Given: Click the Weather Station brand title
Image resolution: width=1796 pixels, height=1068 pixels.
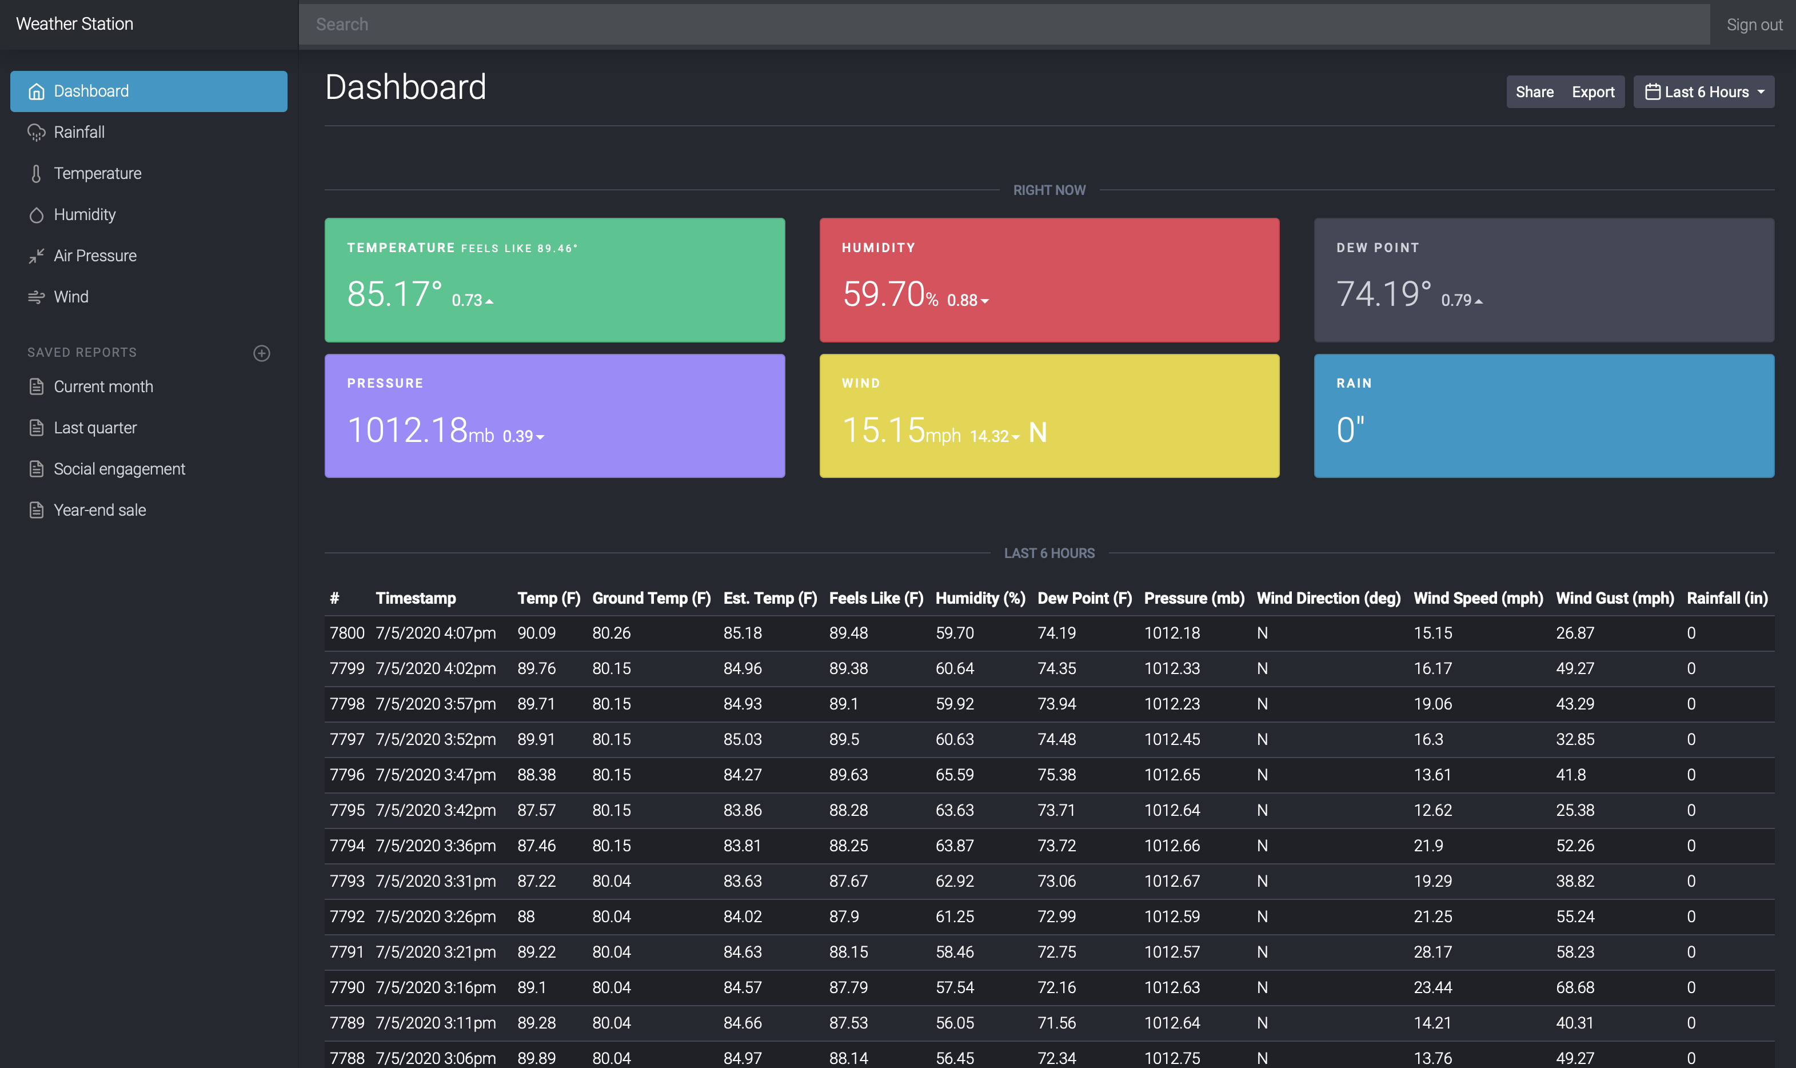Looking at the screenshot, I should tap(75, 24).
